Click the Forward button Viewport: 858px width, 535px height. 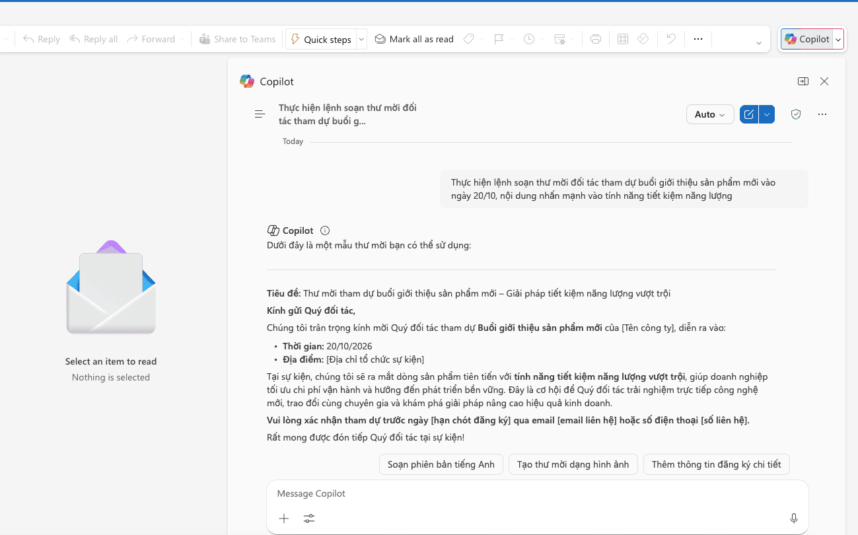click(151, 39)
